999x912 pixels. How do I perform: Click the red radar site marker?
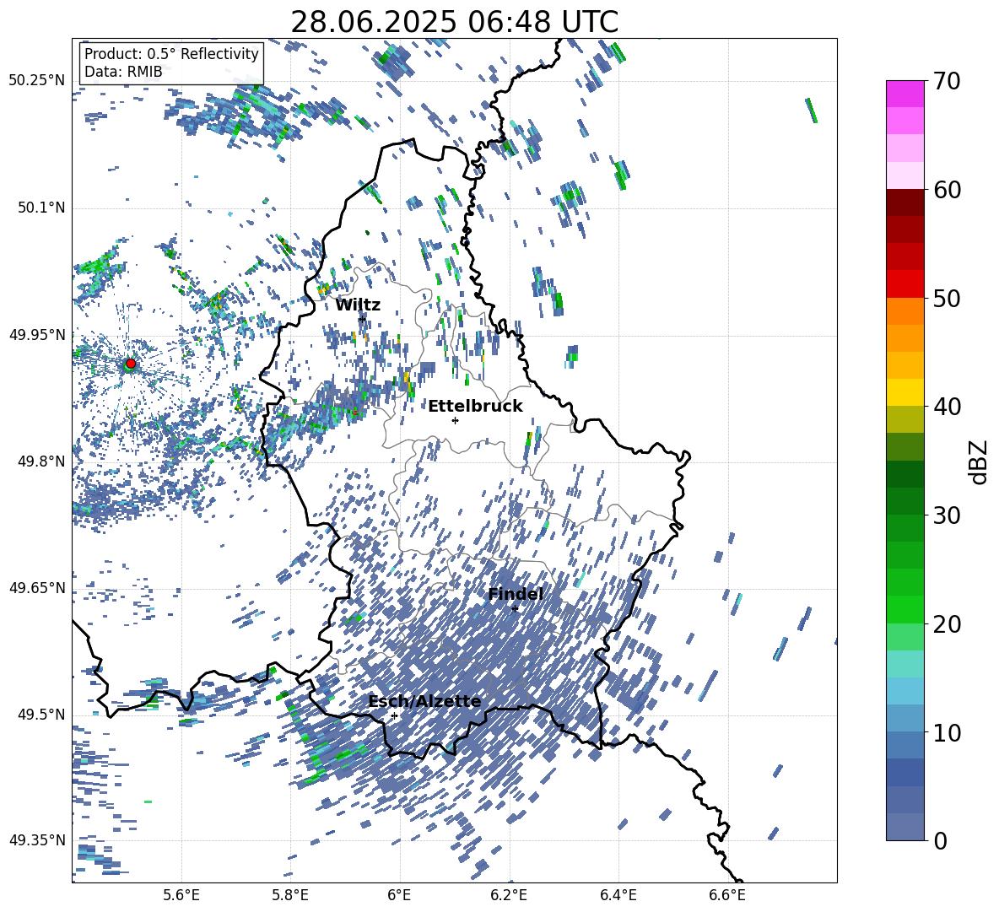(x=131, y=364)
